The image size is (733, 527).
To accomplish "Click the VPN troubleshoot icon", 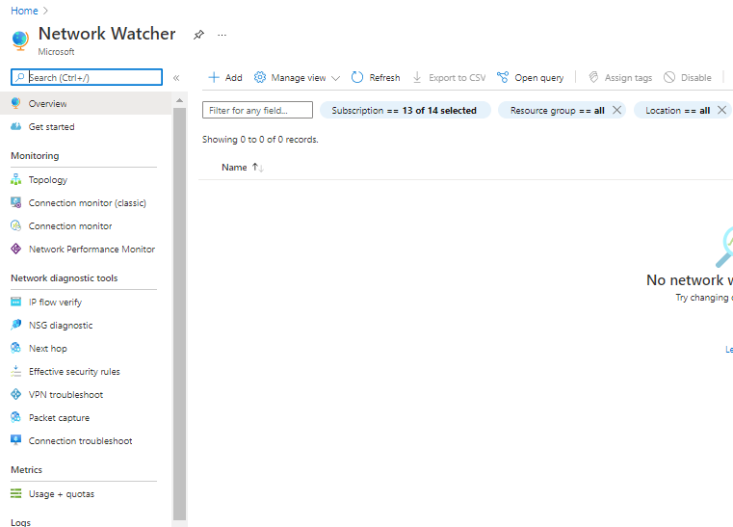I will click(x=16, y=394).
